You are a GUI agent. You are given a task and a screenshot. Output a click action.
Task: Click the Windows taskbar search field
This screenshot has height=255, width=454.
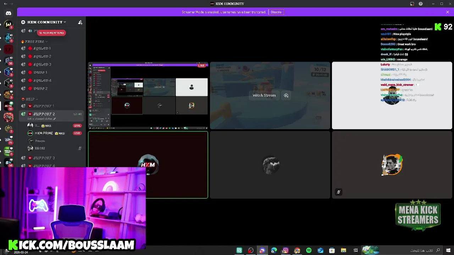[x=403, y=250]
